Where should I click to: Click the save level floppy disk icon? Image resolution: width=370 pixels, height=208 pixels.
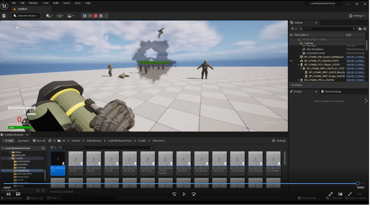4,16
